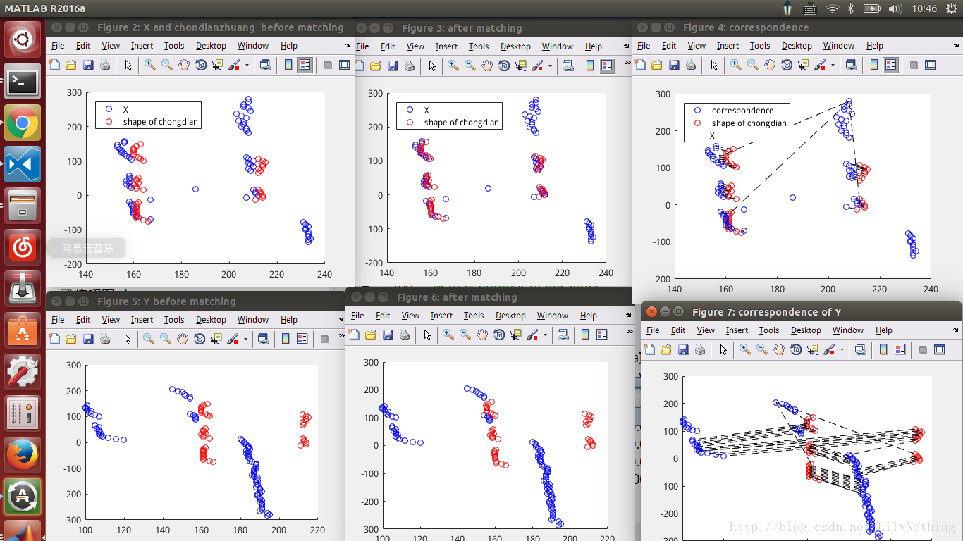Click legend box in Figure 2 plot
This screenshot has width=963, height=541.
tap(148, 116)
